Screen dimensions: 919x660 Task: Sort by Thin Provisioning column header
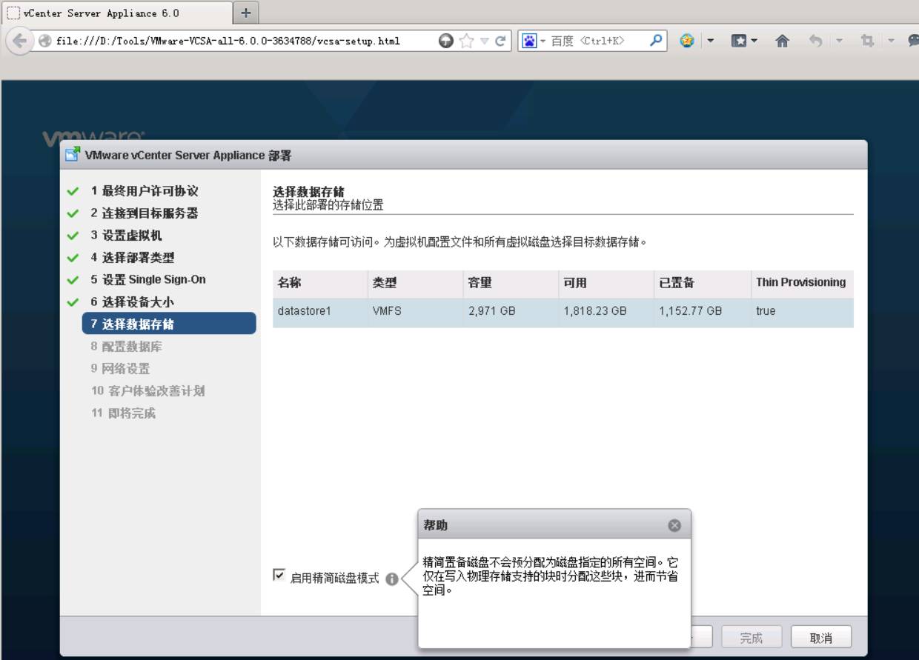(x=802, y=282)
